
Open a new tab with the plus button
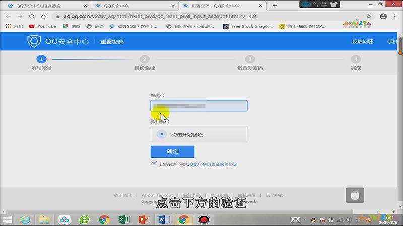[x=275, y=6]
